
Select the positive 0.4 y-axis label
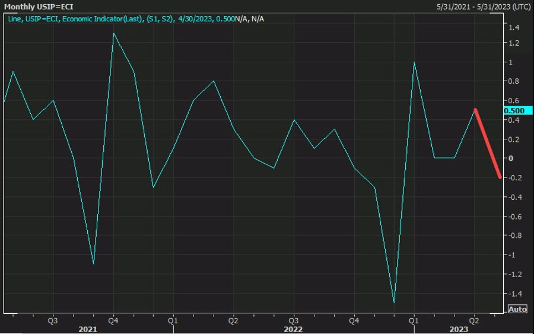pos(513,120)
